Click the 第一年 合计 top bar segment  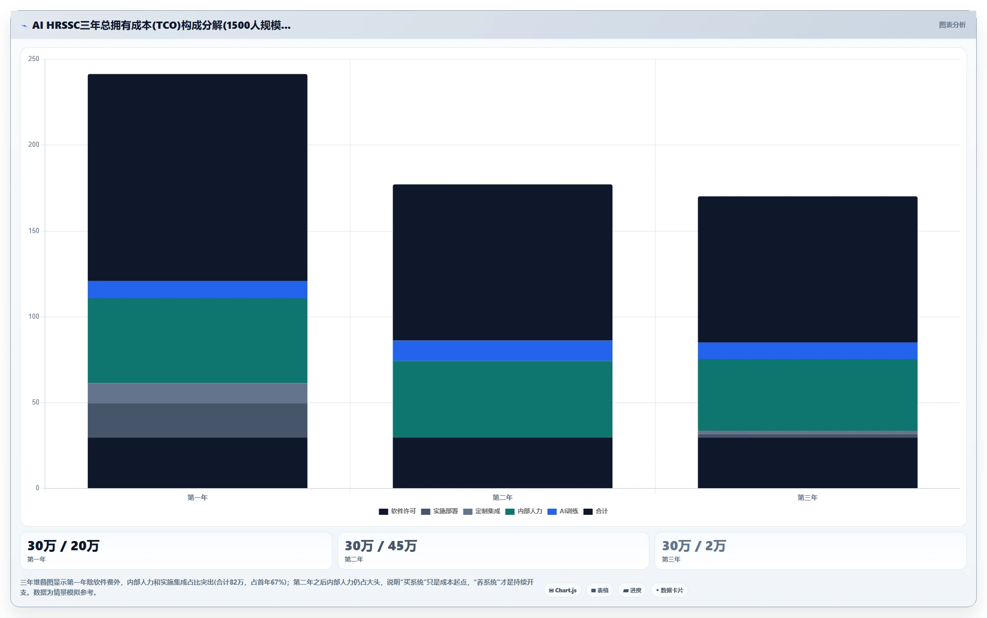click(x=197, y=178)
